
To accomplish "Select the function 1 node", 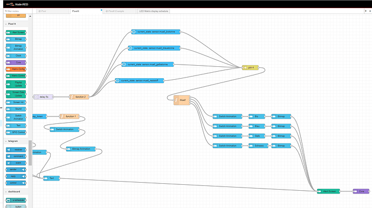I will click(69, 116).
